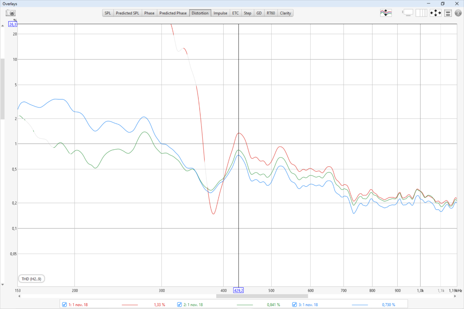
Task: Click the horizontal scrollbar thumb
Action: [x=262, y=296]
